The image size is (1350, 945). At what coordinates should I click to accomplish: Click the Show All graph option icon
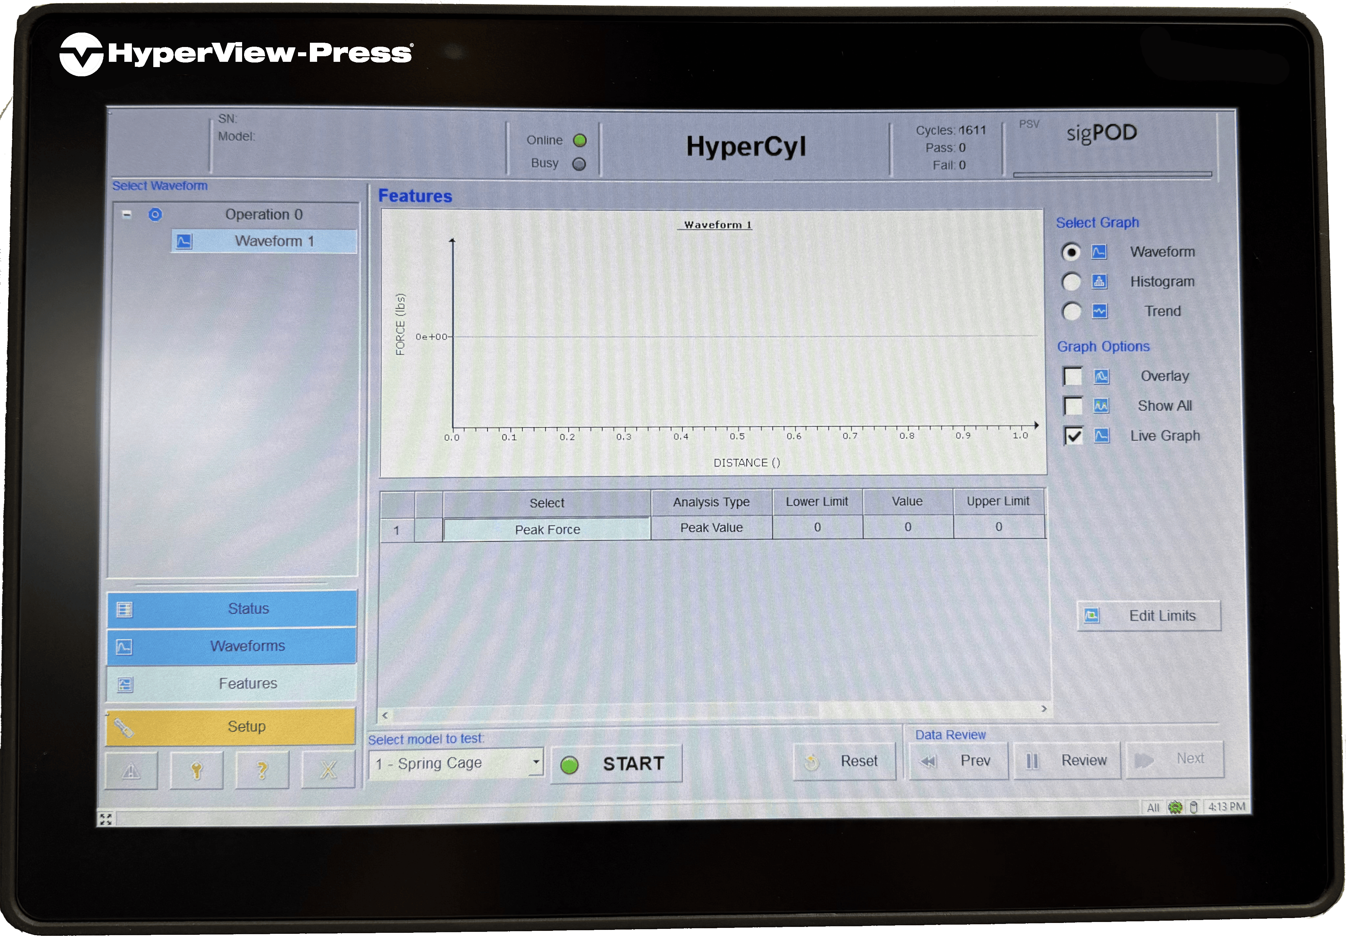point(1101,406)
